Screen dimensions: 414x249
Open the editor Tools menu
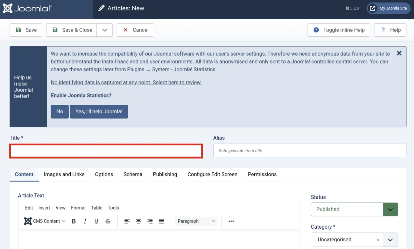click(x=113, y=208)
